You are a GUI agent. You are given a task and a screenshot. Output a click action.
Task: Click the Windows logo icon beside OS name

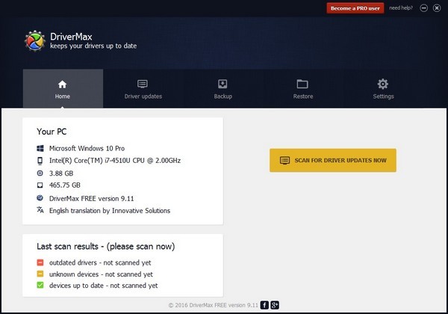[40, 148]
